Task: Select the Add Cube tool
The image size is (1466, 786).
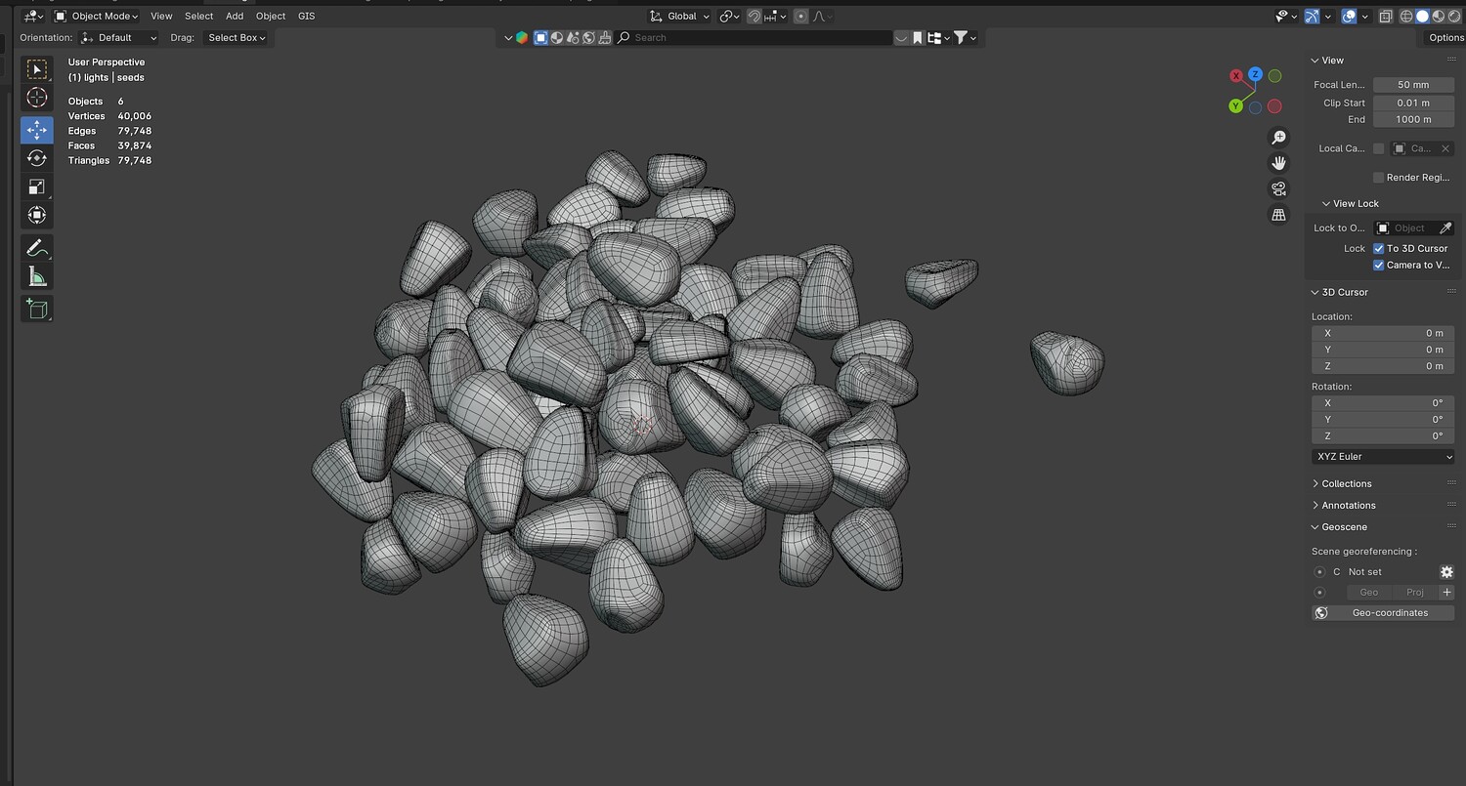Action: tap(37, 309)
